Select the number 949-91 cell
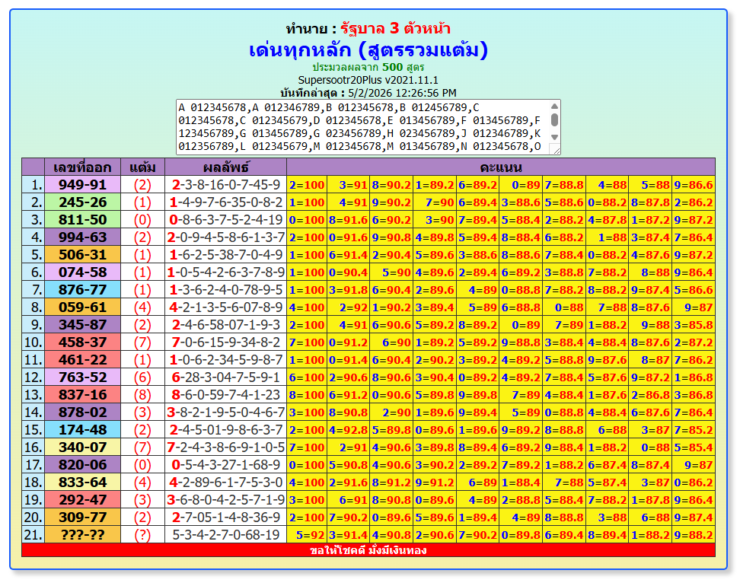740x586 pixels. (82, 184)
